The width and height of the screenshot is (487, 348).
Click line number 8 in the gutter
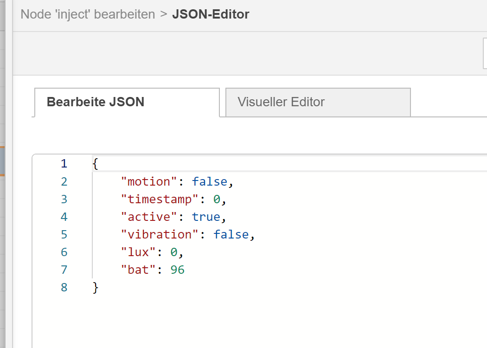pos(64,288)
